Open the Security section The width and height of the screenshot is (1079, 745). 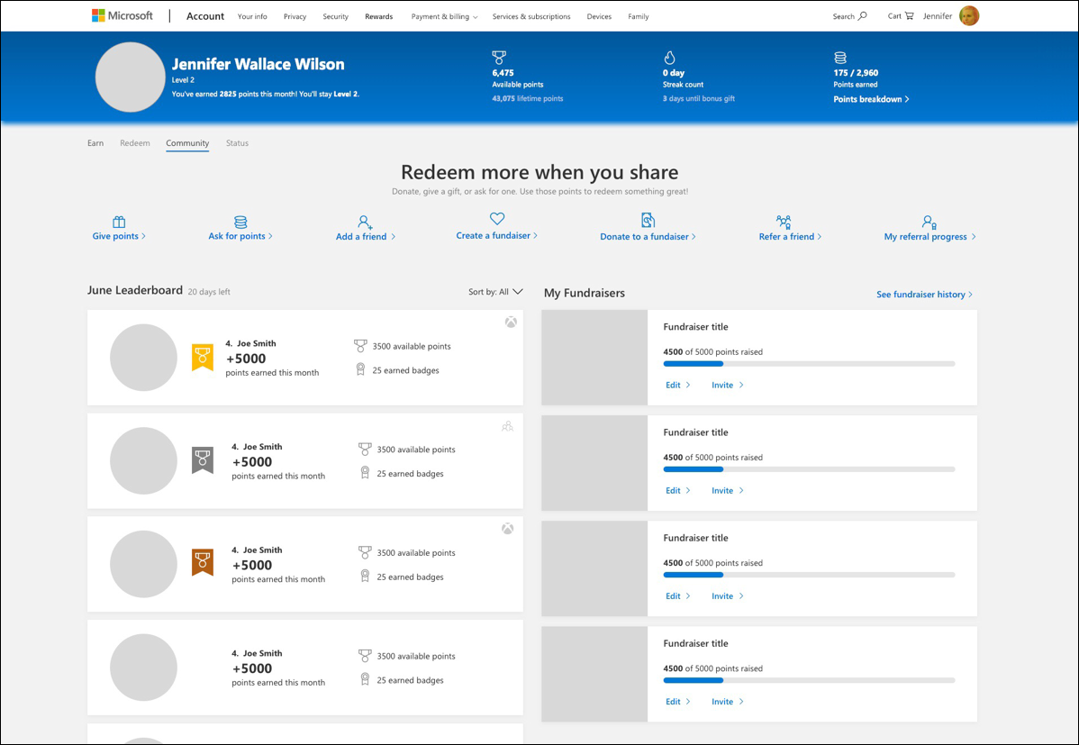[x=335, y=16]
